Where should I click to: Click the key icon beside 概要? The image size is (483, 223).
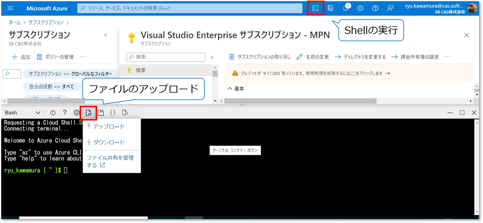click(x=129, y=70)
